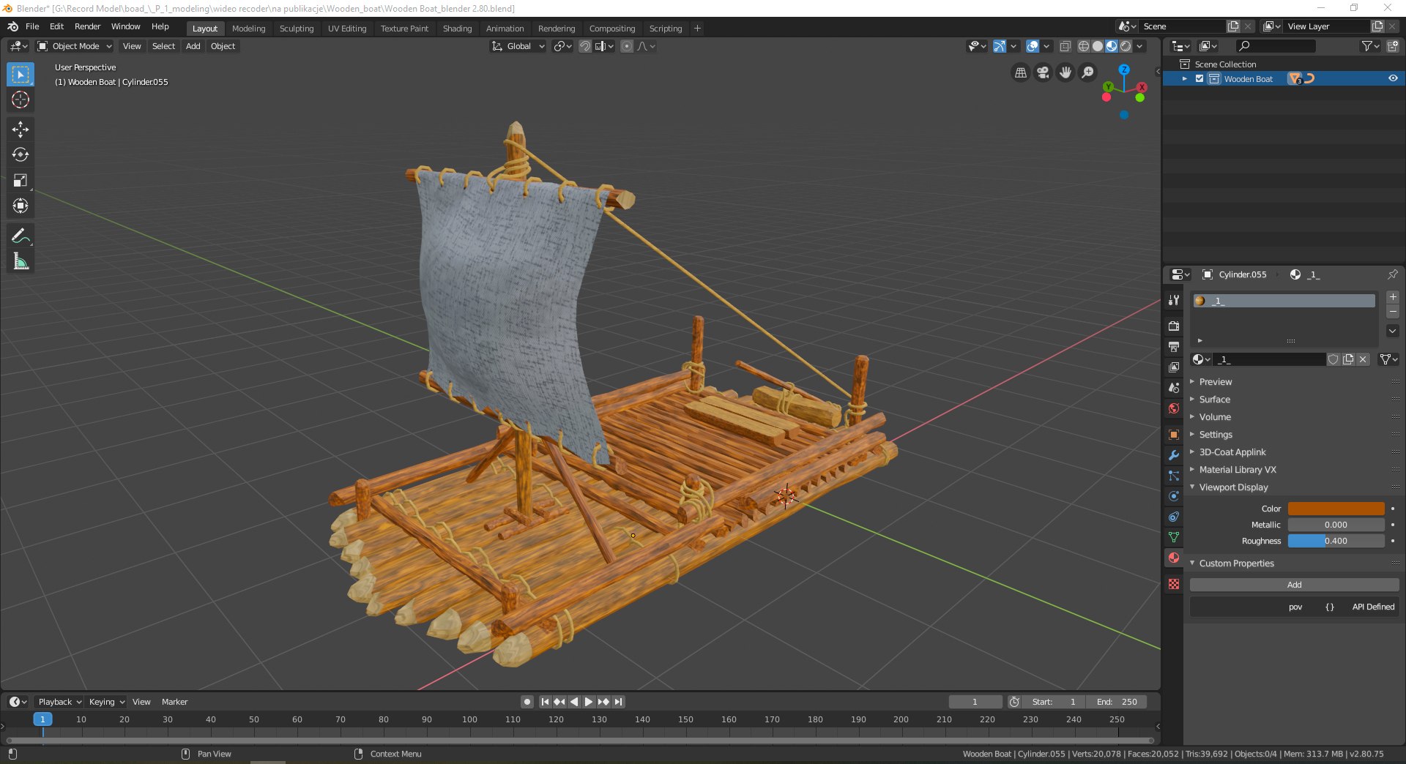
Task: Add a new material slot
Action: coord(1393,297)
